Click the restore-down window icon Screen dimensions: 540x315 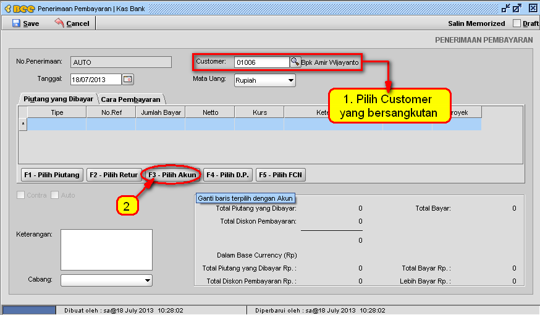coord(507,8)
